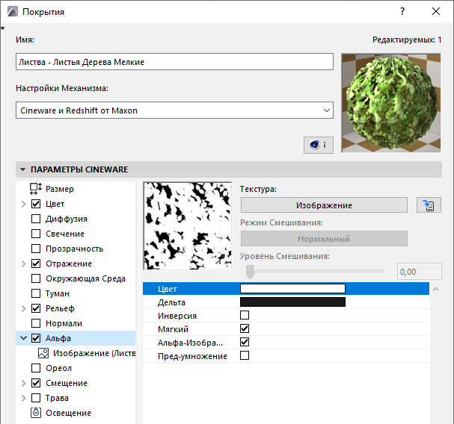Select the Смещение channel label
This screenshot has height=424, width=454.
coord(67,383)
